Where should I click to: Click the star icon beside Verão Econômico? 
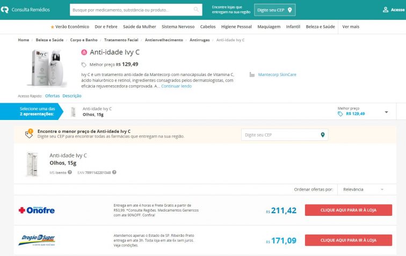point(52,27)
